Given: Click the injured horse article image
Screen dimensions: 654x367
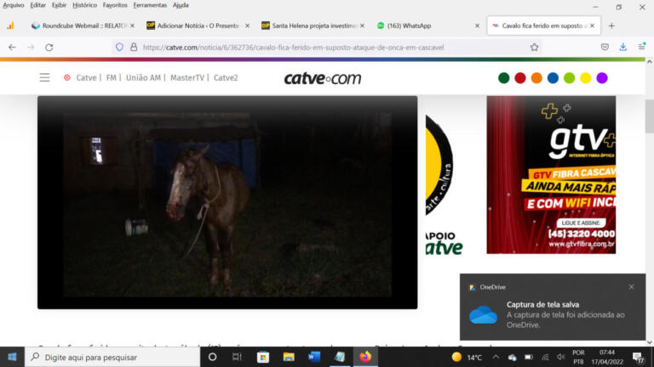Looking at the screenshot, I should (227, 202).
